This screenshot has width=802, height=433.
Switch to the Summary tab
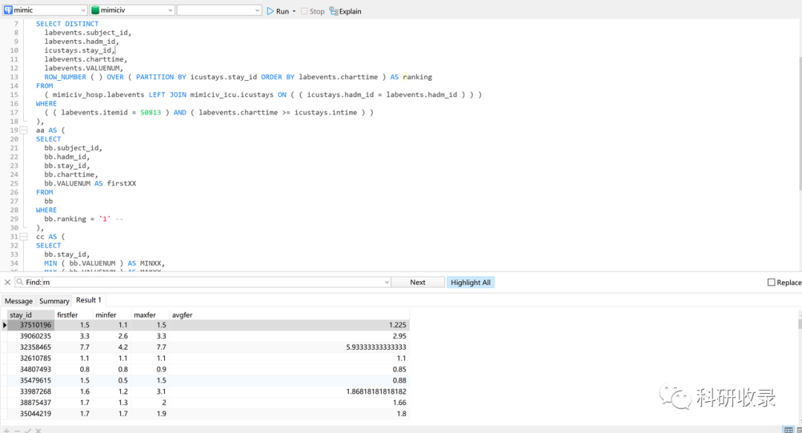tap(54, 301)
